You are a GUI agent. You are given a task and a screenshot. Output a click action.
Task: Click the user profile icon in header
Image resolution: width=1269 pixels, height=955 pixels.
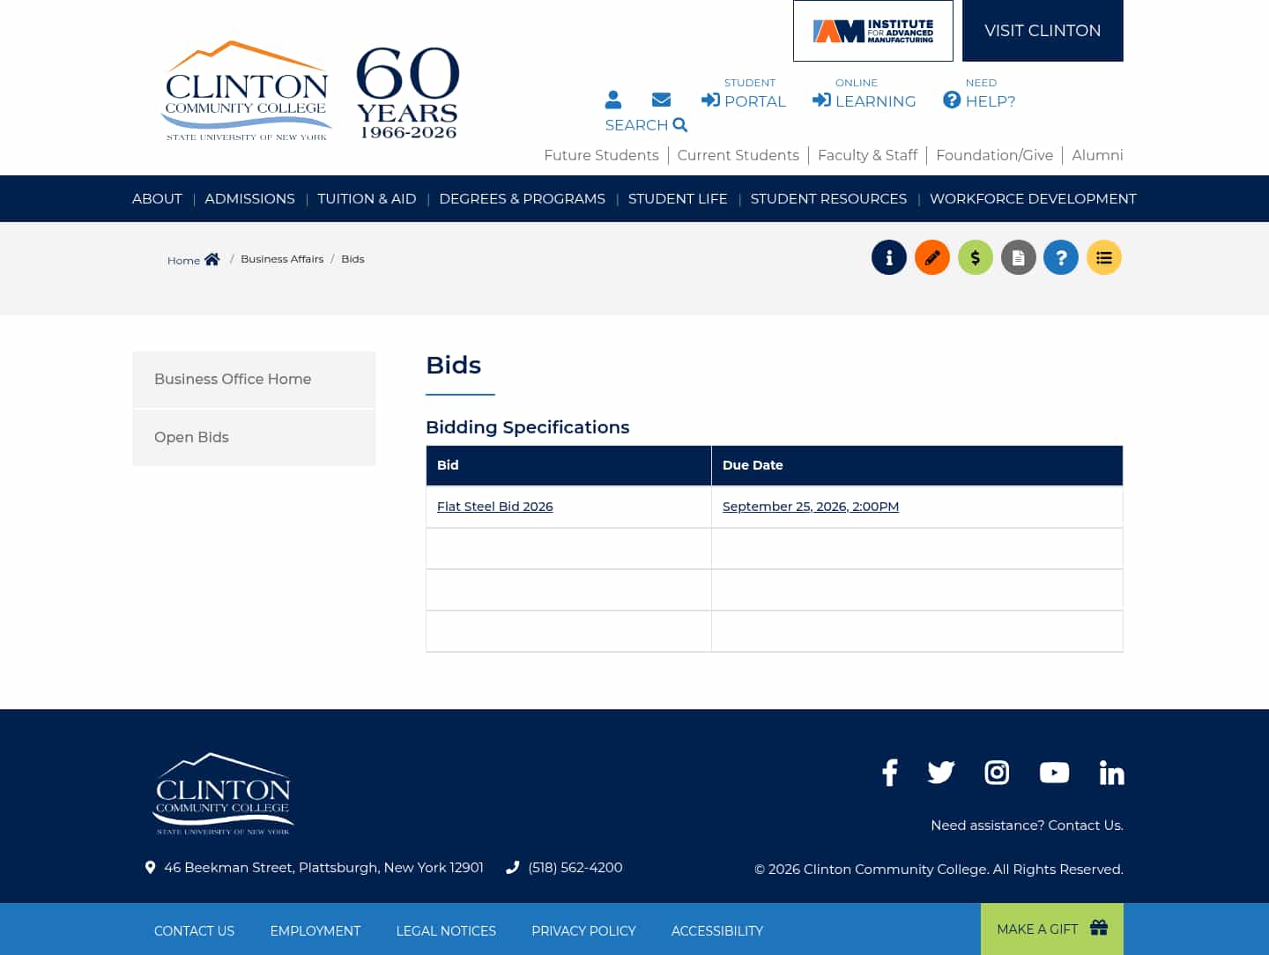(613, 100)
